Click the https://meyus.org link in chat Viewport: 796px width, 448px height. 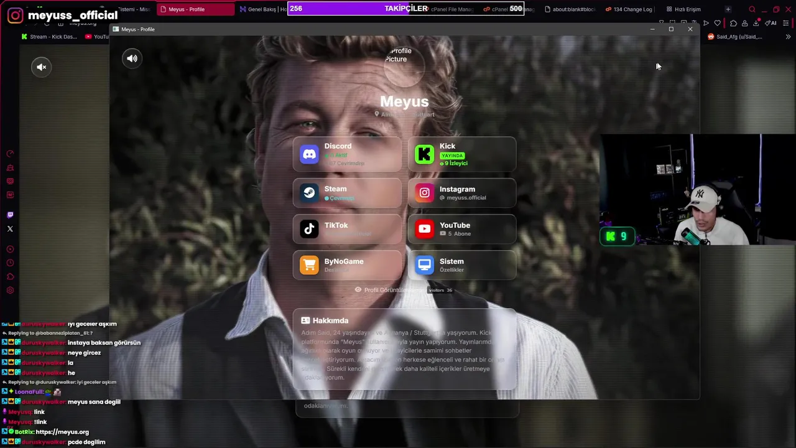coord(62,432)
